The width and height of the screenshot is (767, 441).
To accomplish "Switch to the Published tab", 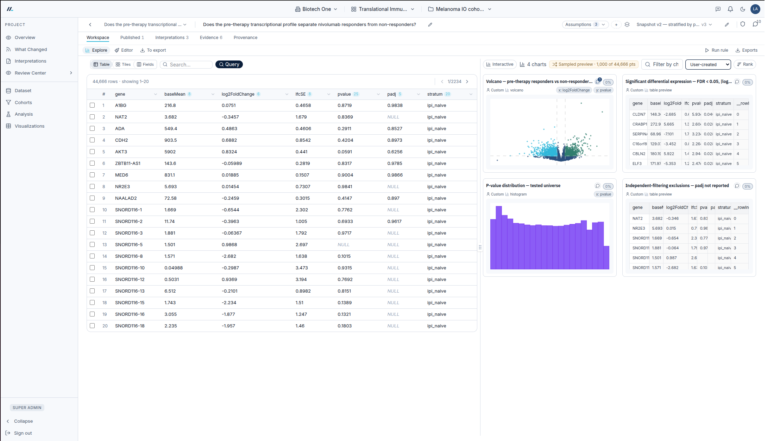I will 132,38.
